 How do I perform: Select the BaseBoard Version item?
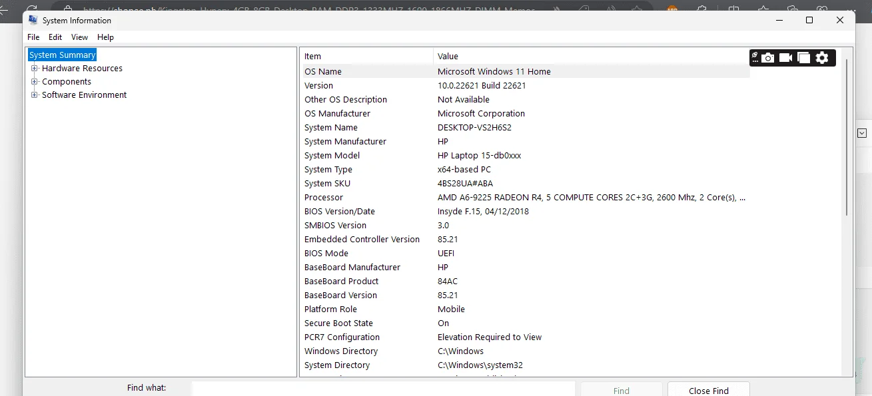340,295
